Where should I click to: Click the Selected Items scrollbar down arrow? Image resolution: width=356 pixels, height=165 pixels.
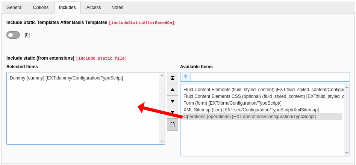[x=162, y=141]
